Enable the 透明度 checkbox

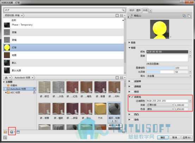[x=132, y=87]
